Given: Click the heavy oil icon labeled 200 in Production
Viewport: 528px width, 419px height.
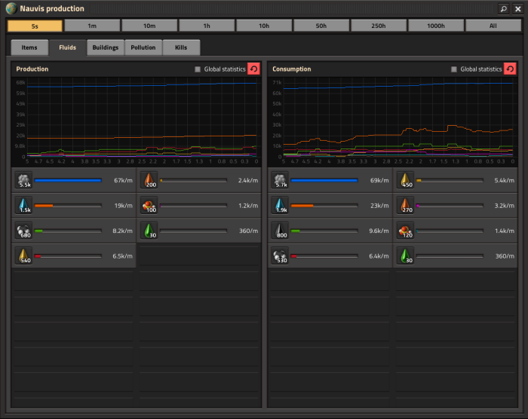Looking at the screenshot, I should 149,180.
